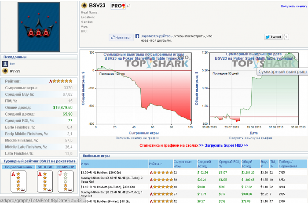Click the star rating in $30K Gtd row
The width and height of the screenshot is (308, 203).
point(161,187)
